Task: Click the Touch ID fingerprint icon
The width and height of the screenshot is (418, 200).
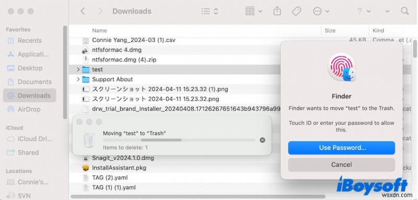Action: pos(342,67)
